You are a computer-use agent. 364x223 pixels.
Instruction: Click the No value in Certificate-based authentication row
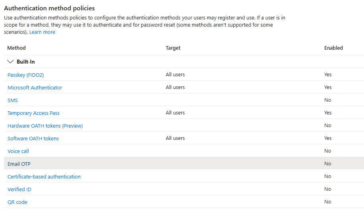coord(327,176)
